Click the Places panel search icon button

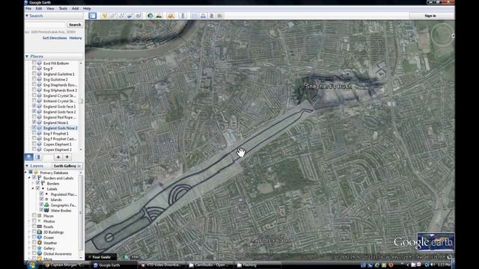coord(29,157)
